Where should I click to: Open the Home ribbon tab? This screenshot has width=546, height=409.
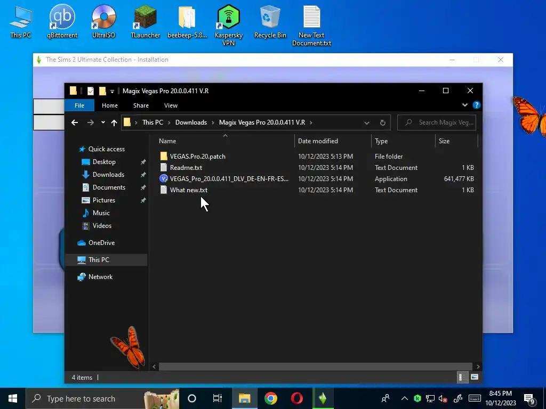pyautogui.click(x=110, y=105)
